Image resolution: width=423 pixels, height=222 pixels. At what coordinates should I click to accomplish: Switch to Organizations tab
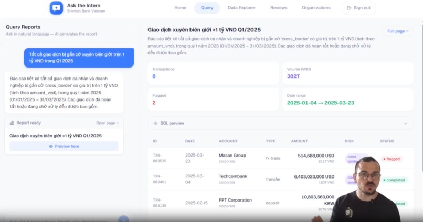[x=316, y=8]
